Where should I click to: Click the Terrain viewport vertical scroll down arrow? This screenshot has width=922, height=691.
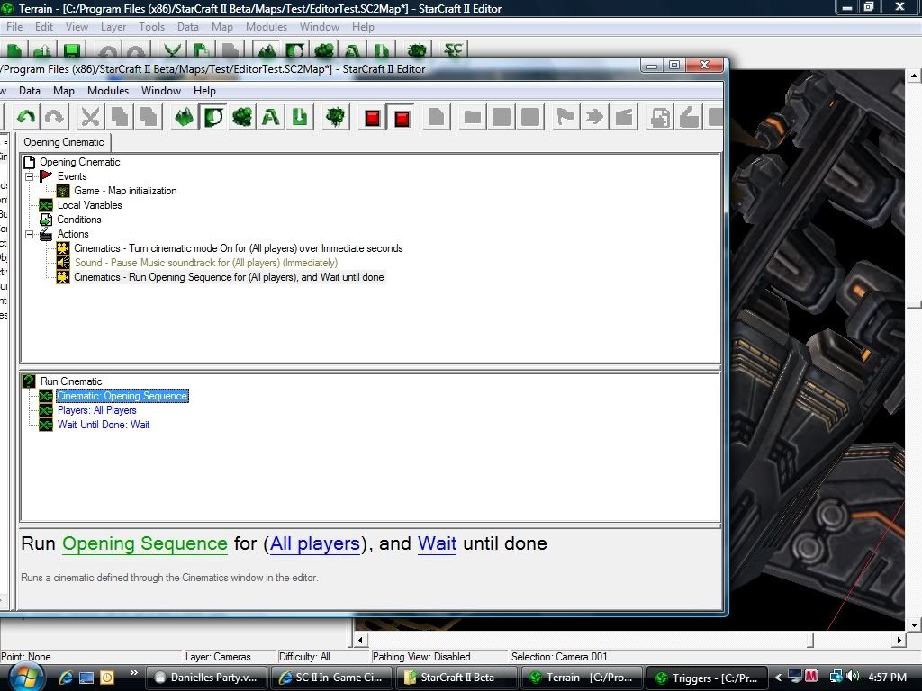click(x=914, y=624)
